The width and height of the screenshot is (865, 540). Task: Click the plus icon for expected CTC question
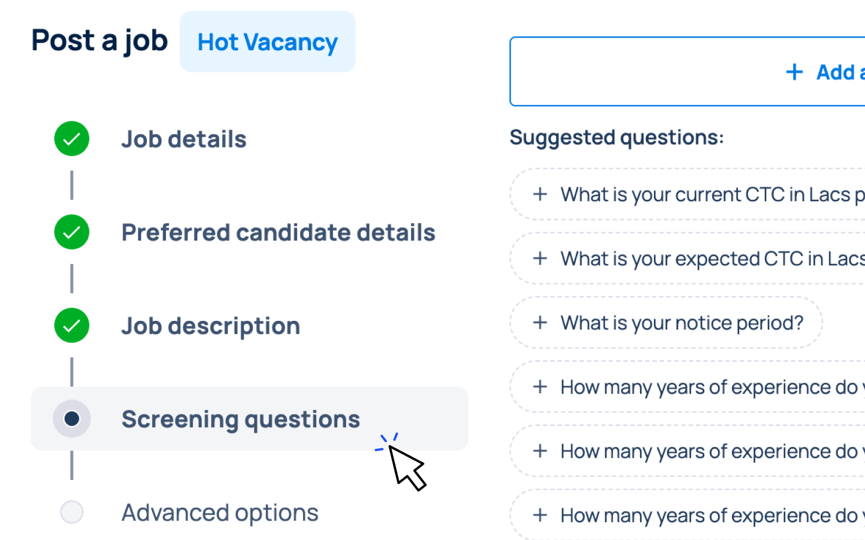[x=540, y=258]
